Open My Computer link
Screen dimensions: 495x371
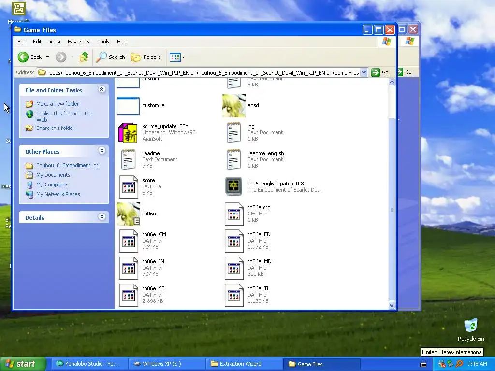[52, 185]
